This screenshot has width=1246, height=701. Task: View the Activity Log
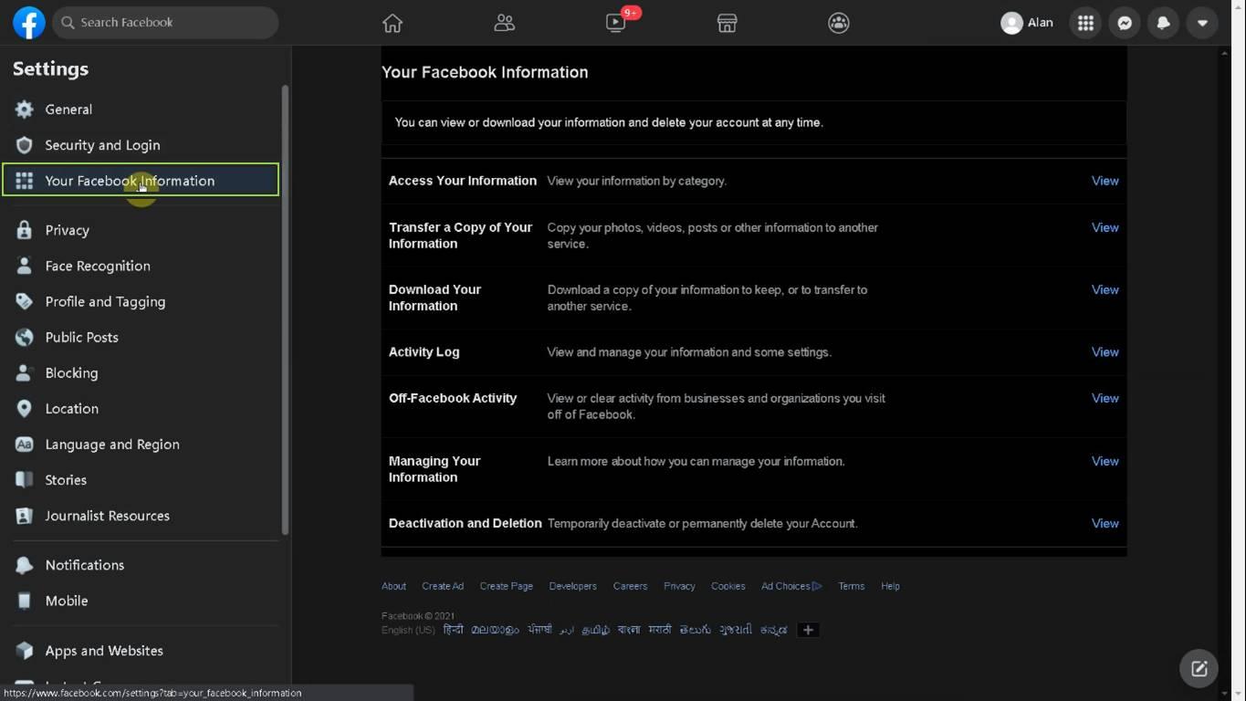(x=1105, y=351)
